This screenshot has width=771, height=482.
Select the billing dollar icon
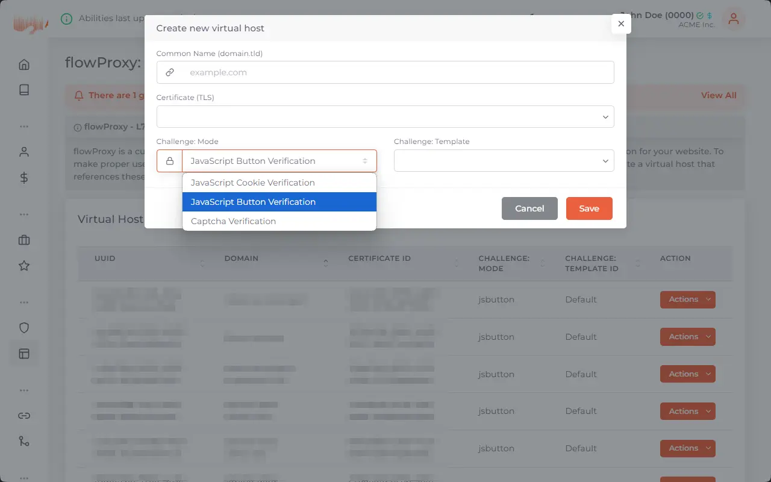[x=23, y=178]
